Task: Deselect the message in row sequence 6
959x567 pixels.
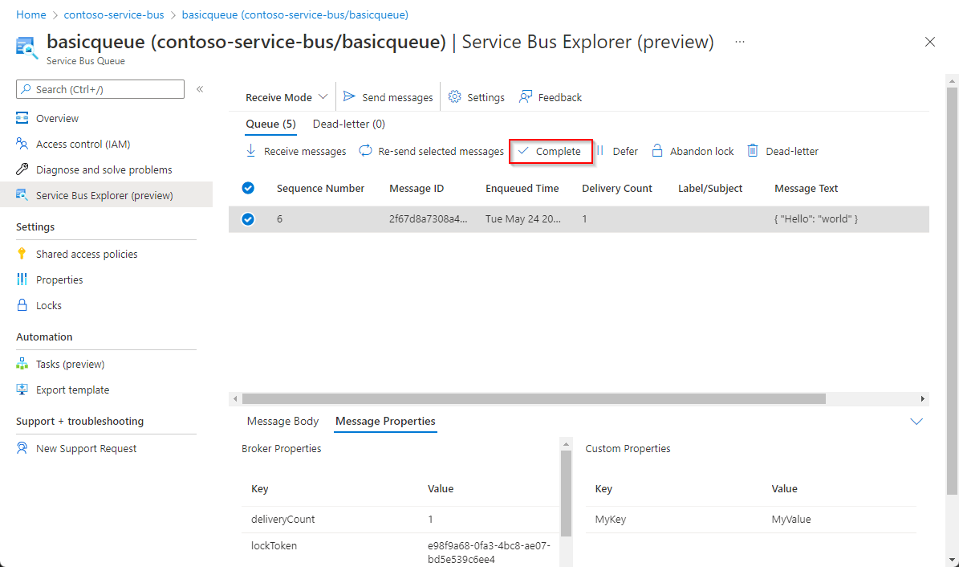Action: (248, 218)
